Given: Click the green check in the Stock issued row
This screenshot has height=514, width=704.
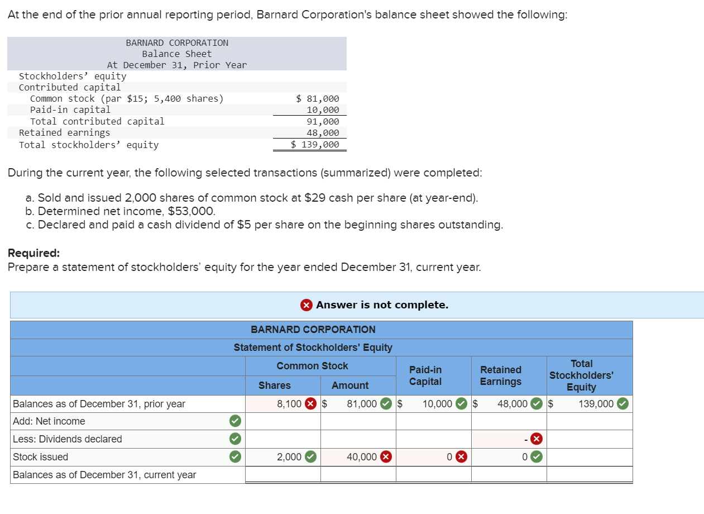Looking at the screenshot, I should pyautogui.click(x=236, y=457).
